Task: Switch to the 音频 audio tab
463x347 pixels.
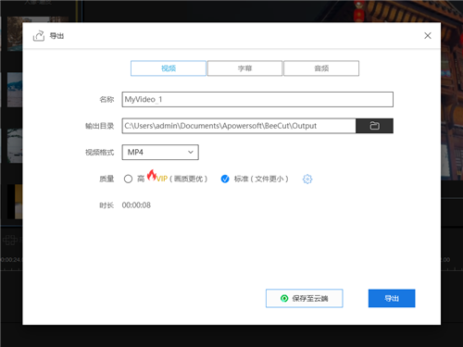Action: 321,68
